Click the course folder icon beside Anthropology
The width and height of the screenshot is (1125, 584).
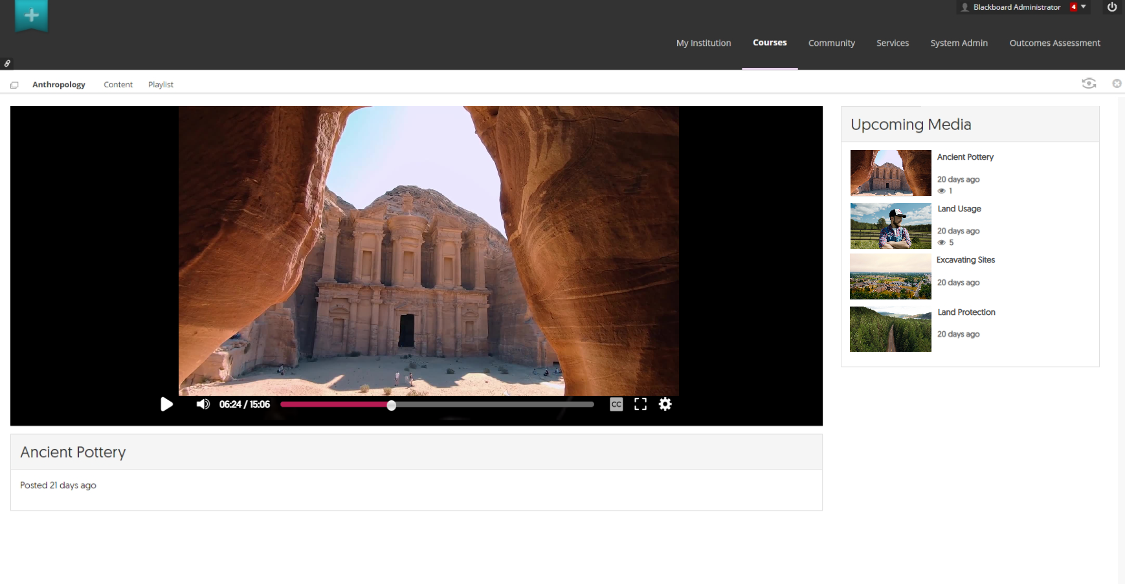point(14,85)
